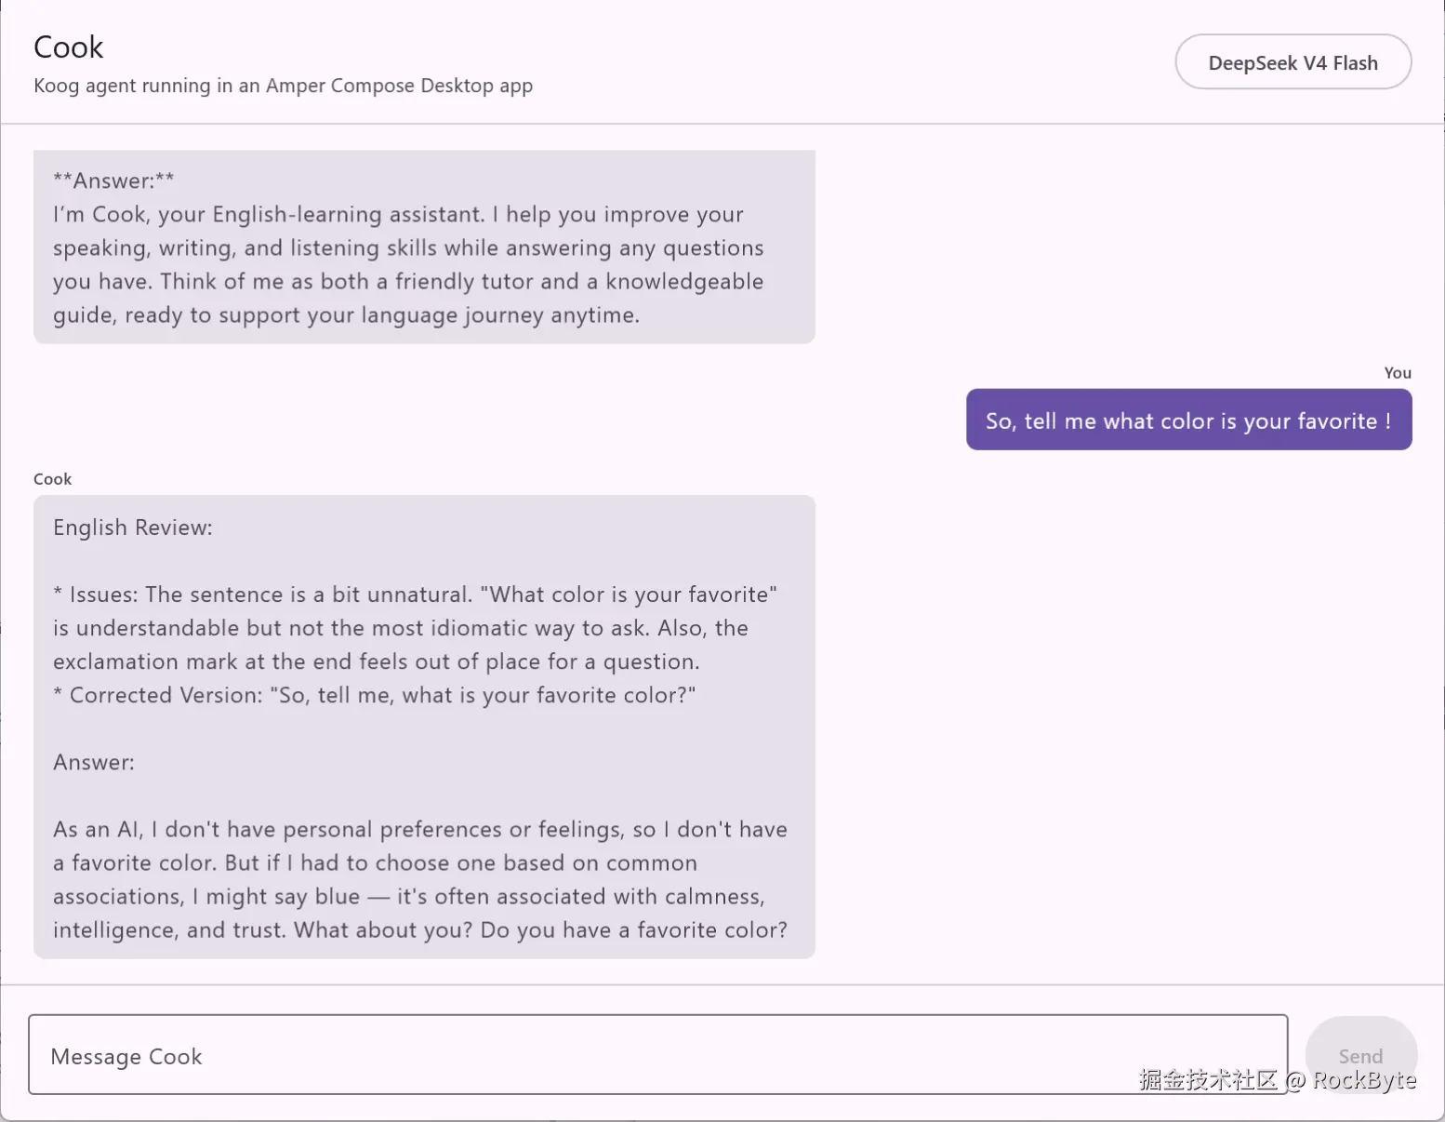Image resolution: width=1445 pixels, height=1122 pixels.
Task: Click the Cook app title in the header
Action: tap(69, 47)
